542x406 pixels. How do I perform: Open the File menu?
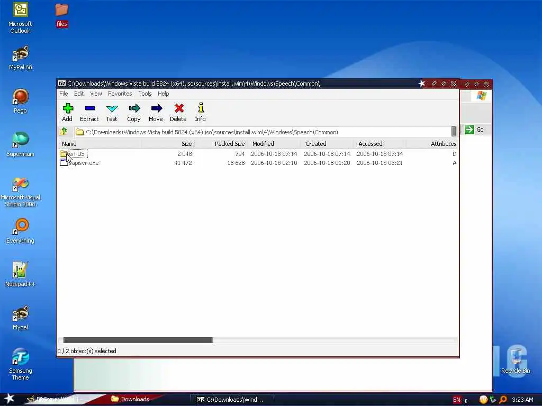[x=64, y=94]
